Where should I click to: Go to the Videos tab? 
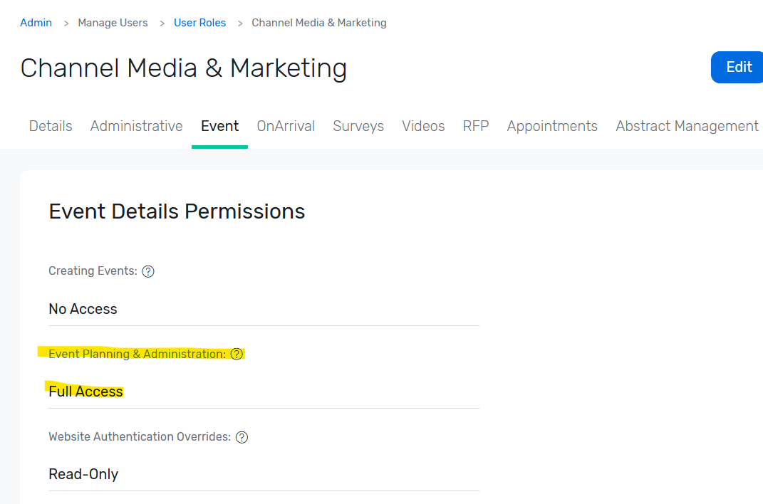(x=423, y=126)
